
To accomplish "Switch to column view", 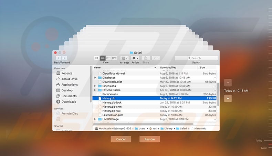I will tap(108, 58).
